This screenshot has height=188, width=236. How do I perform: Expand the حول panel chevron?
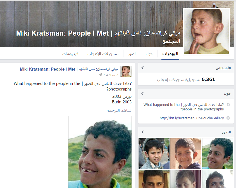(x=142, y=94)
